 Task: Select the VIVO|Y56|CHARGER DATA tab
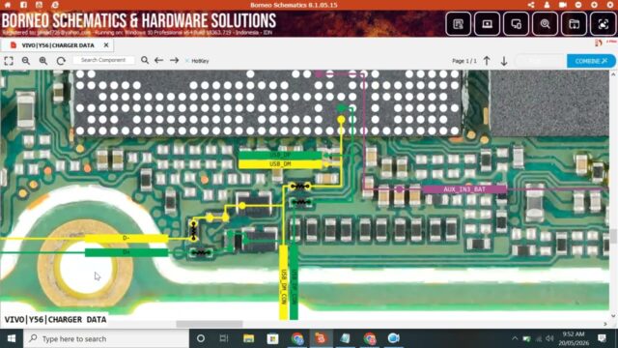pos(58,45)
